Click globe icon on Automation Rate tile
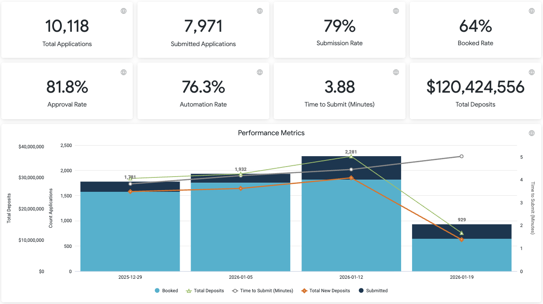 coord(260,72)
